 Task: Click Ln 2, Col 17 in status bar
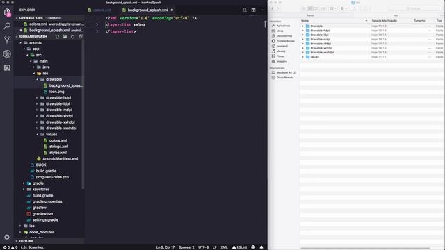(x=165, y=247)
